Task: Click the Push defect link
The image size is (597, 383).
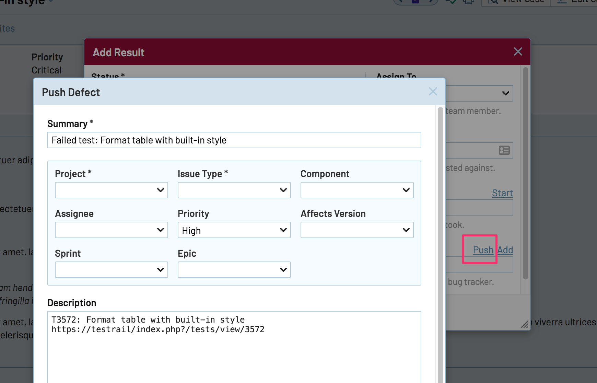Action: coord(483,250)
